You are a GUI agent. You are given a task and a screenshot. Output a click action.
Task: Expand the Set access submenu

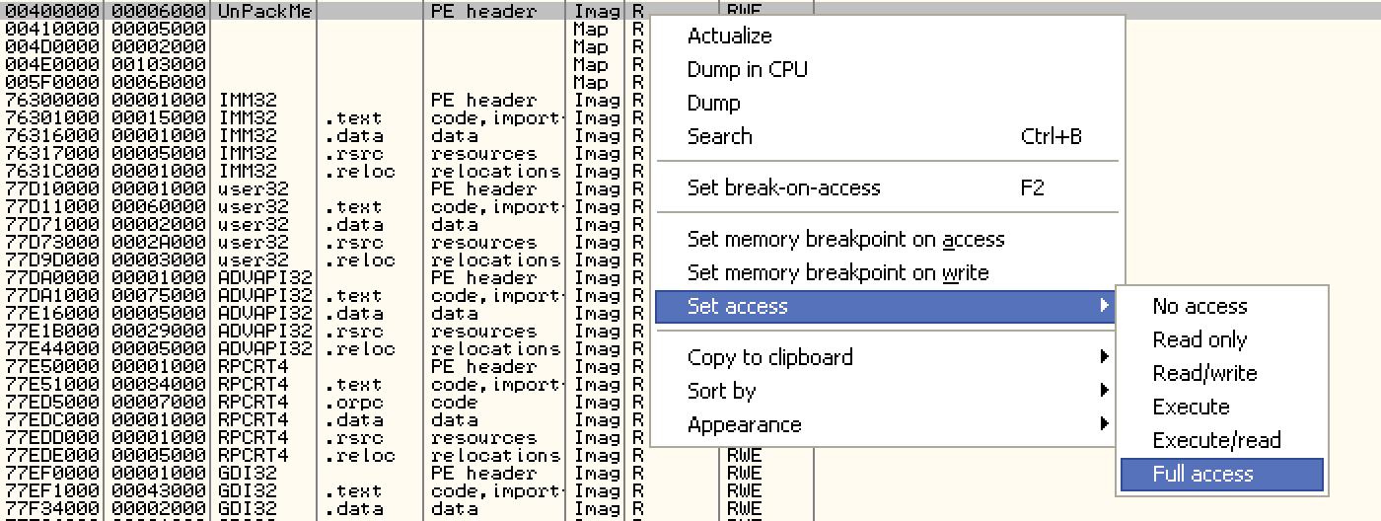(738, 307)
